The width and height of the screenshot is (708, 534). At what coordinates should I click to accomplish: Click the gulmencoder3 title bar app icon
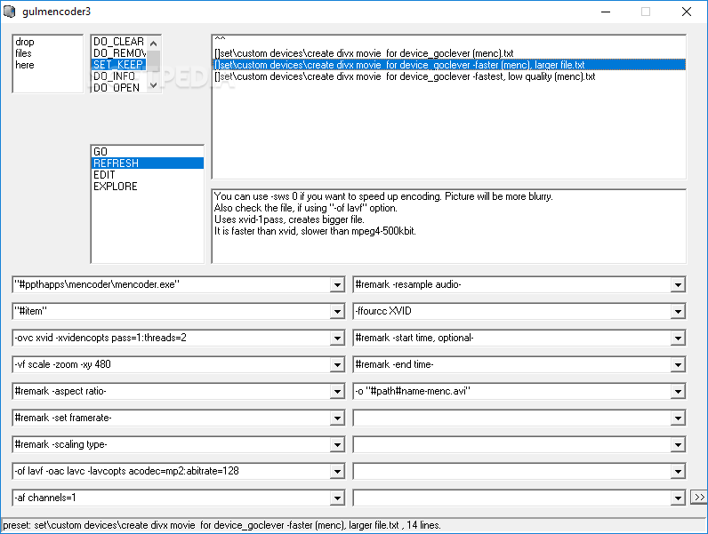point(10,12)
